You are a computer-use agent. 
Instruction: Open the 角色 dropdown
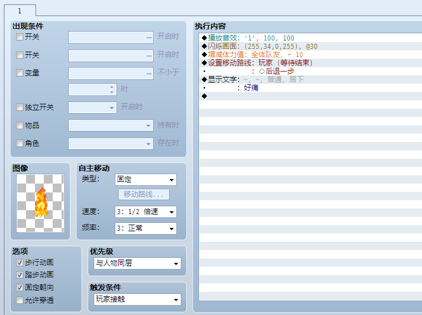111,144
